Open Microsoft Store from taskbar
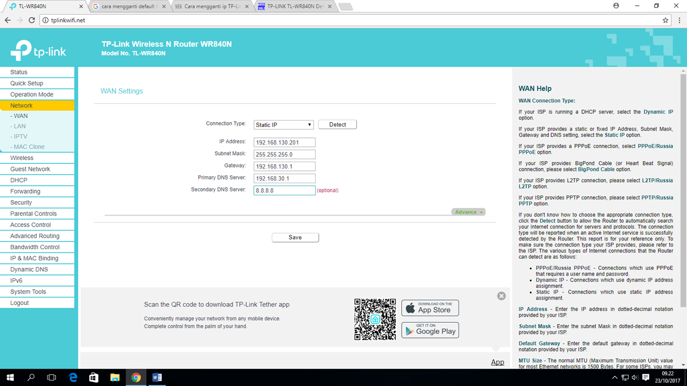 point(94,377)
